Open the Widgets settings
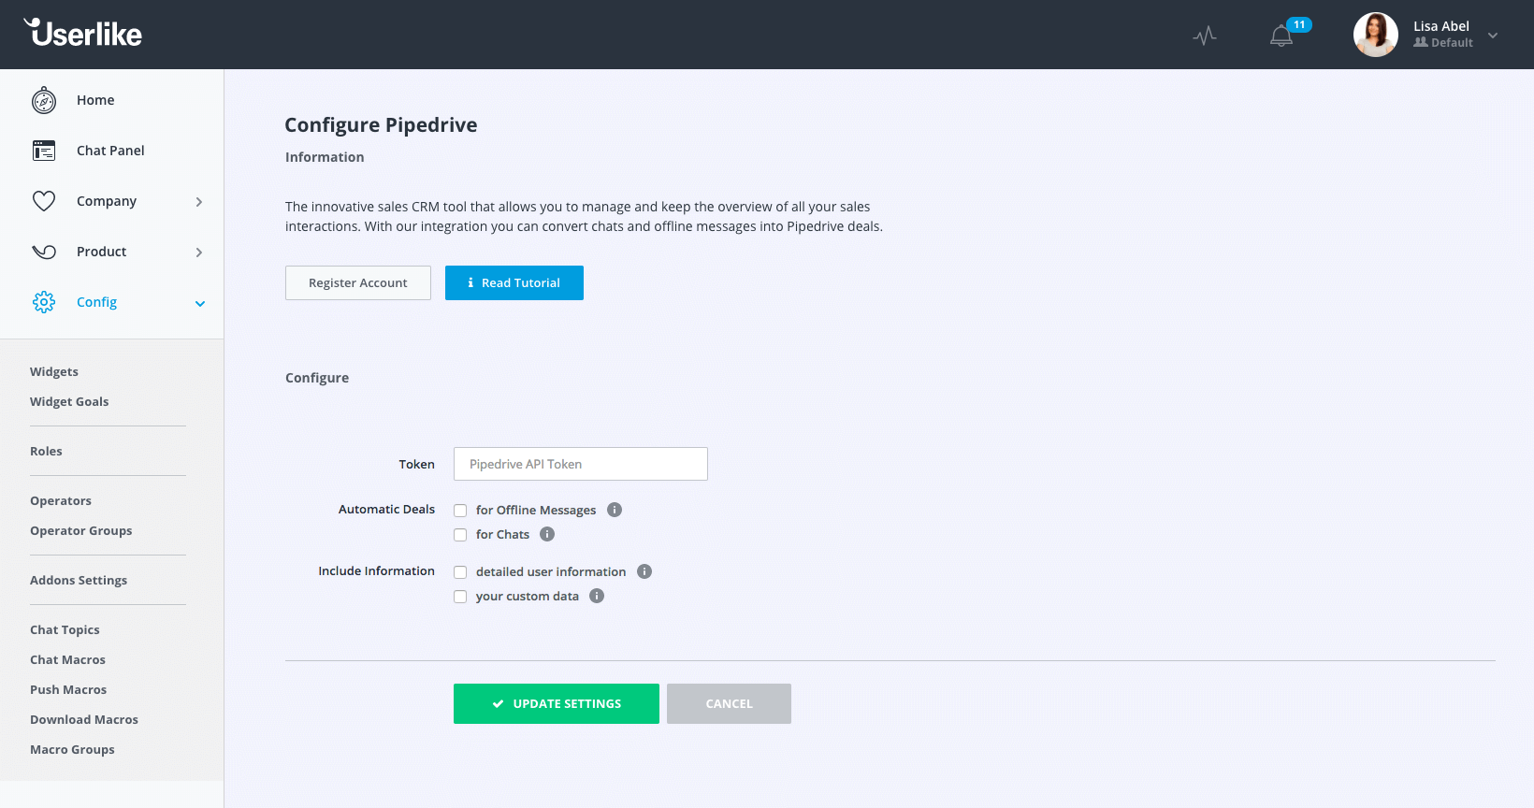The image size is (1534, 808). coord(54,372)
